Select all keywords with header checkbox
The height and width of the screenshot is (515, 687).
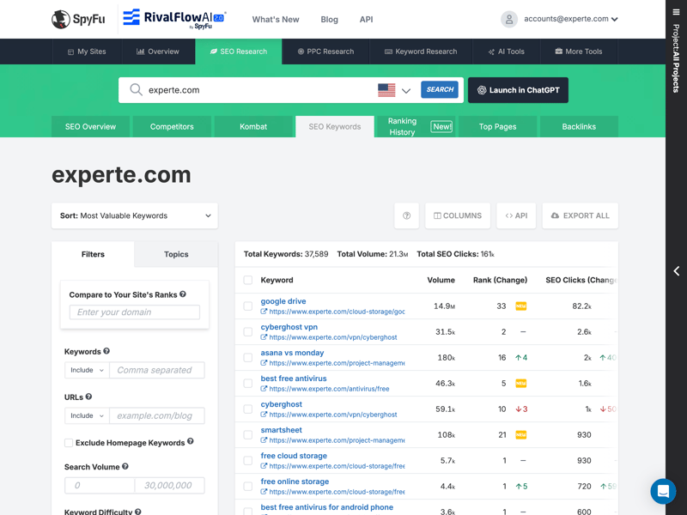[x=248, y=280]
